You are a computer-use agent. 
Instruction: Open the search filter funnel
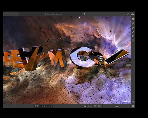tap(84, 14)
